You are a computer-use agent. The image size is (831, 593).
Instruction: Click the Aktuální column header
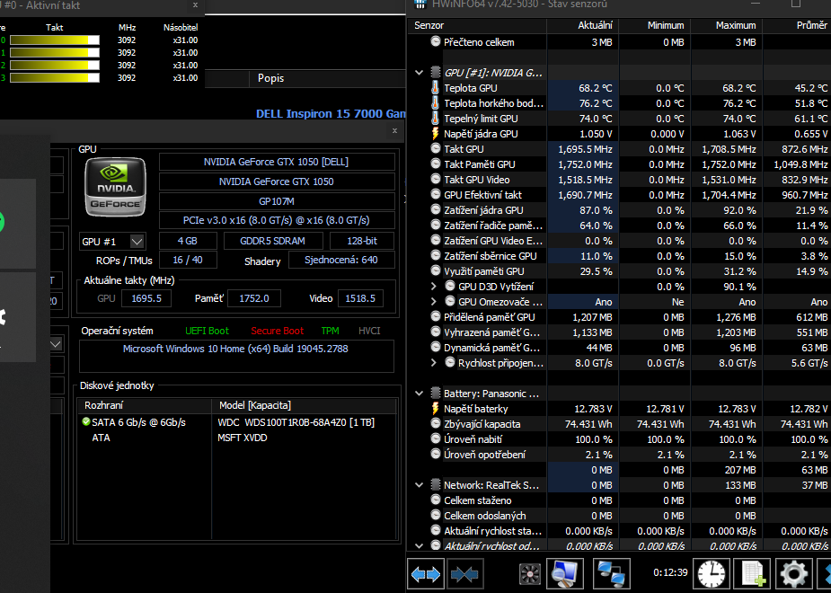(x=589, y=25)
